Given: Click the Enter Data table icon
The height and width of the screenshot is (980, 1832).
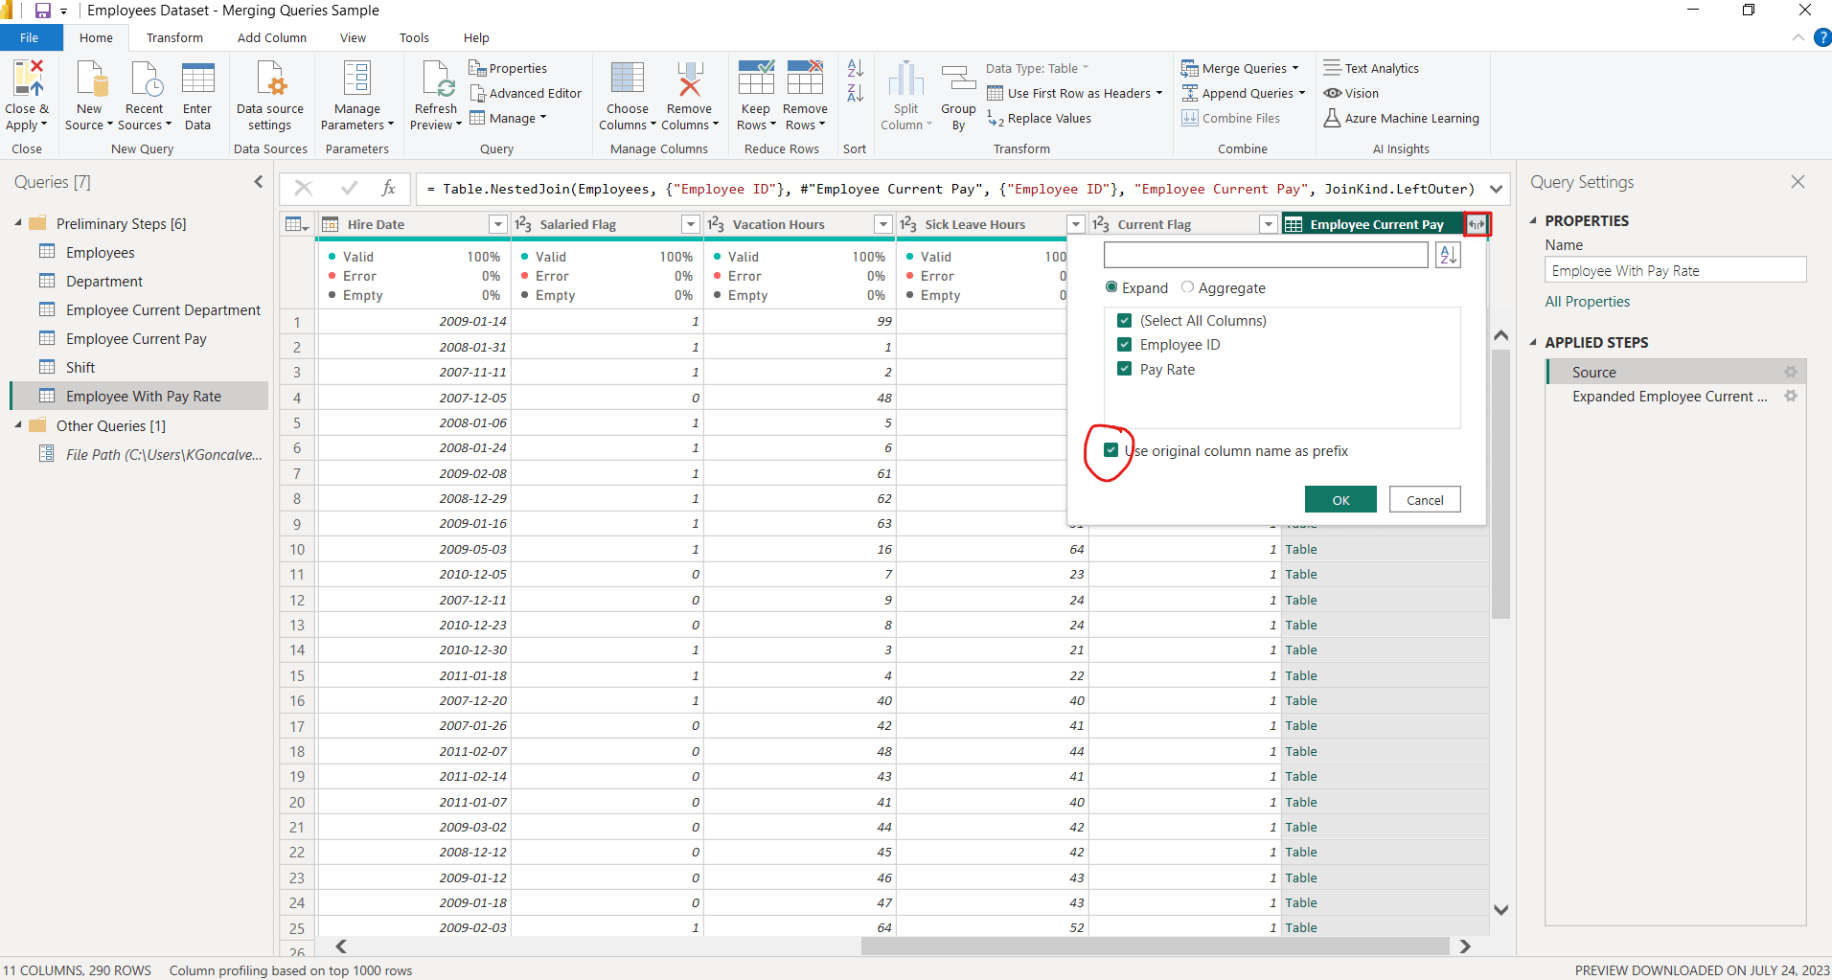Looking at the screenshot, I should (197, 79).
